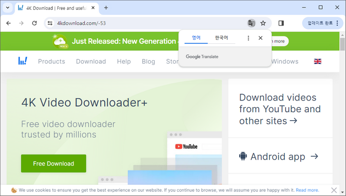Reload the page with refresh icon
This screenshot has height=196, width=346.
tap(35, 23)
